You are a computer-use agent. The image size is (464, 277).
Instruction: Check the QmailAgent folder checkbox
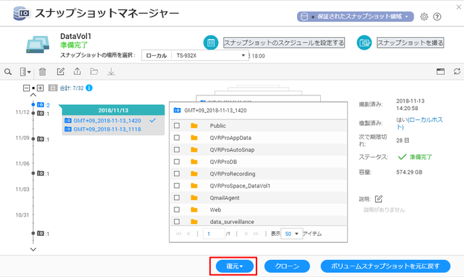point(177,197)
